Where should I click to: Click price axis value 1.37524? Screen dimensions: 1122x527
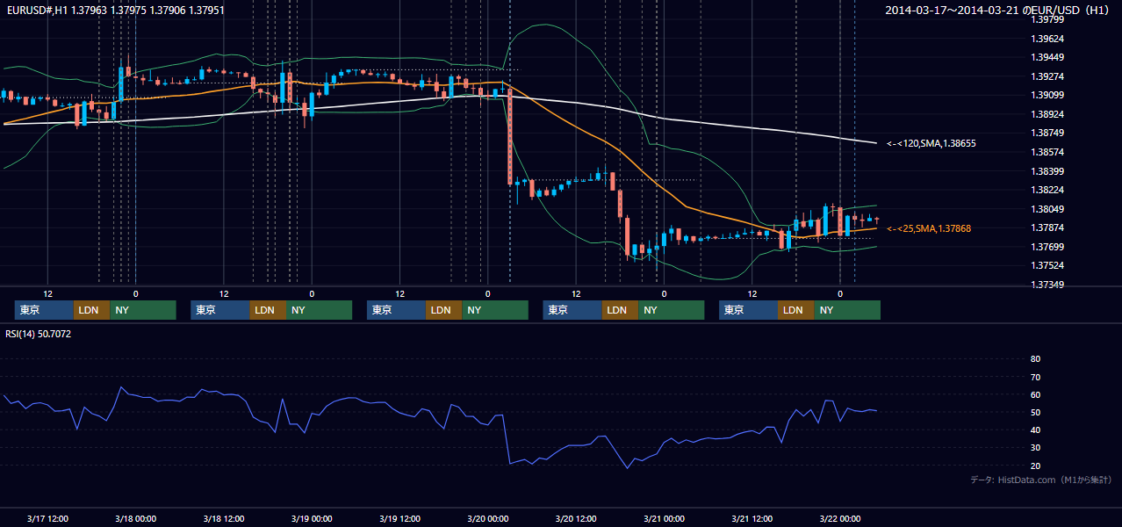pos(1047,265)
